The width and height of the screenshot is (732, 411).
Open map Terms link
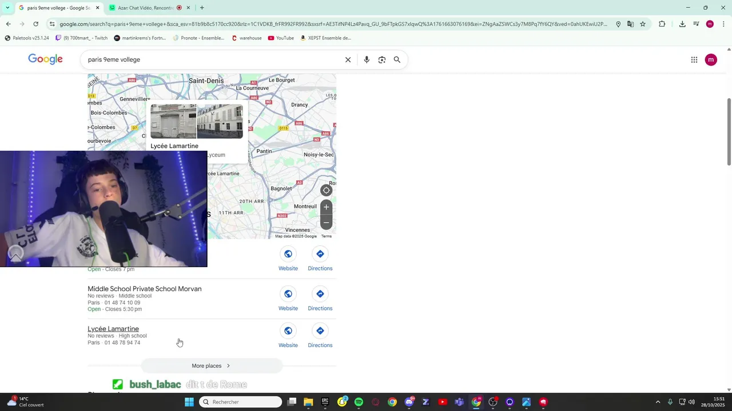326,236
